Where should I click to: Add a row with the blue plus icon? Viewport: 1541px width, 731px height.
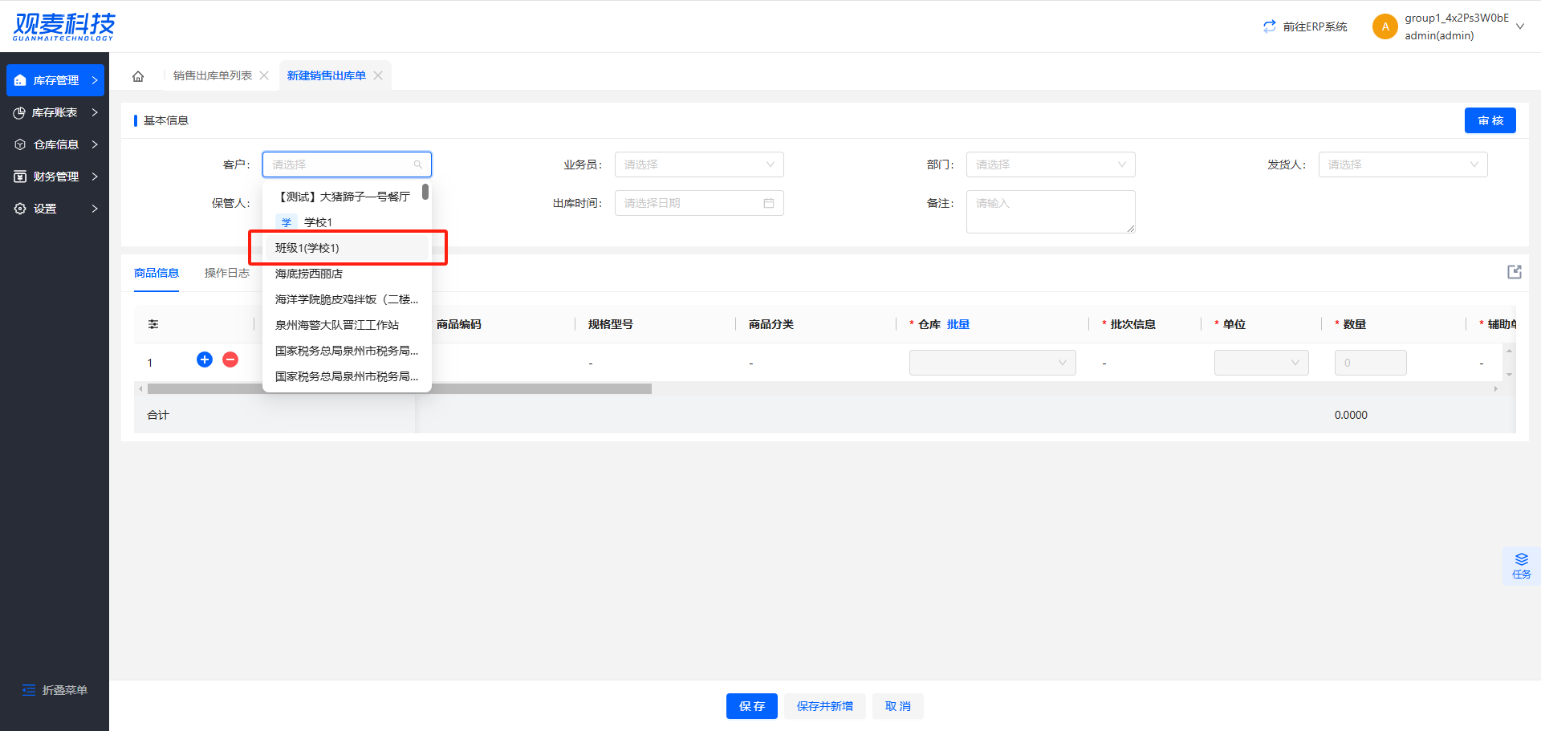(205, 359)
